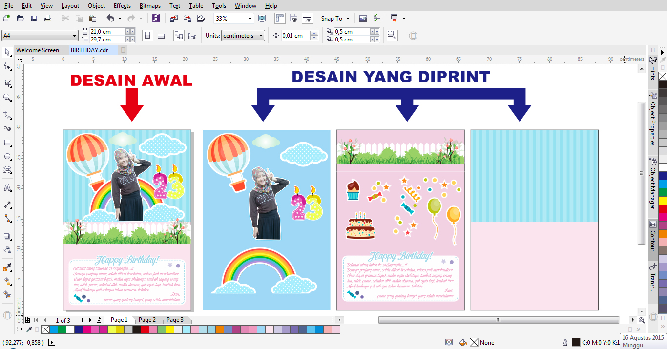Click the Export icon

(x=187, y=19)
